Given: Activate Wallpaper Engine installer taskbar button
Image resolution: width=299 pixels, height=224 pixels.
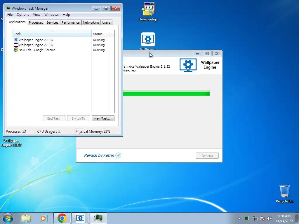Looking at the screenshot, I should 80,218.
